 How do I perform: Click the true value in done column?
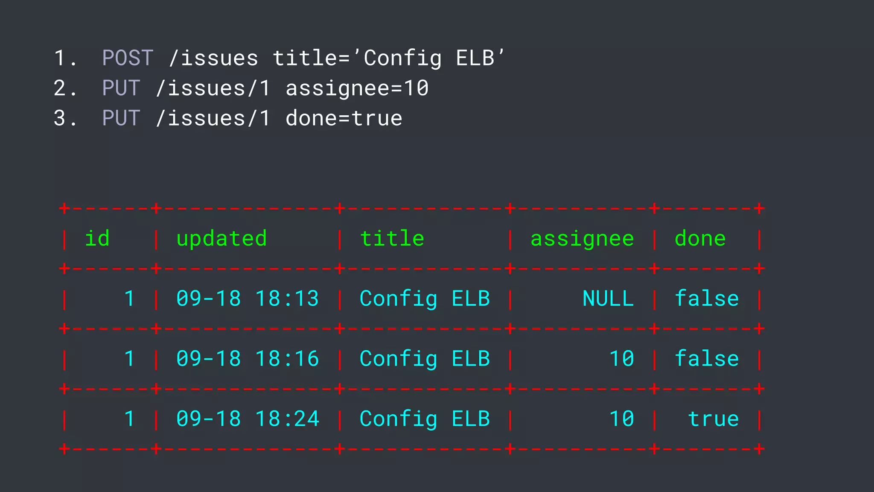[x=714, y=419]
